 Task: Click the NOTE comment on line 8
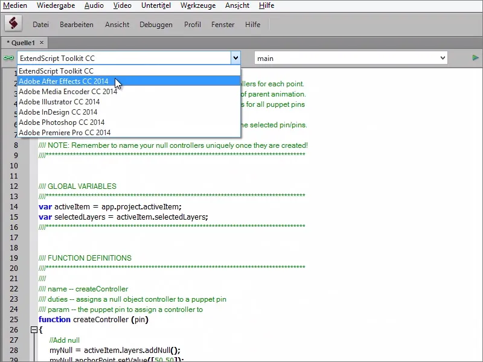173,145
